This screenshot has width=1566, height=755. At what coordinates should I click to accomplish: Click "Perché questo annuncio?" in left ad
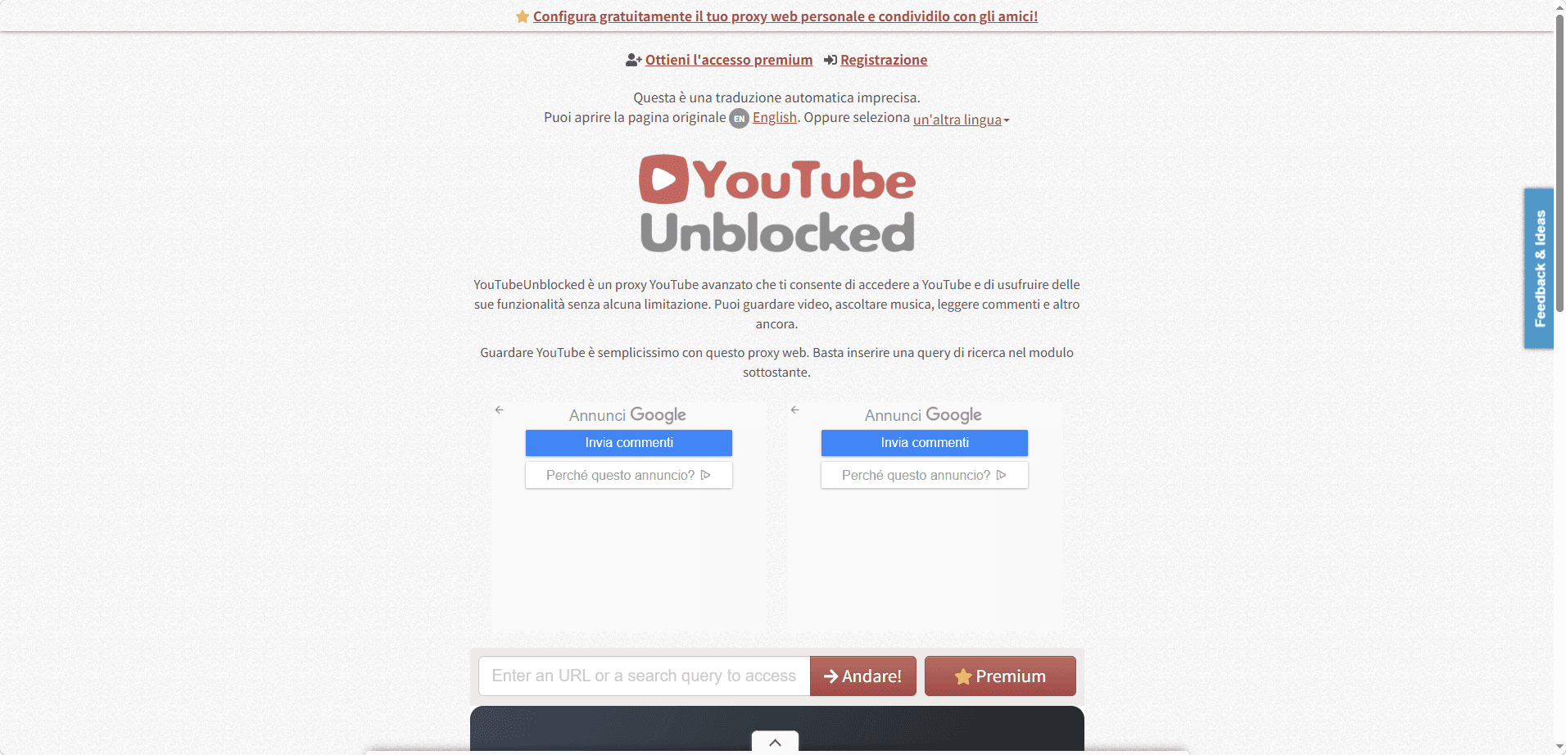pyautogui.click(x=629, y=475)
